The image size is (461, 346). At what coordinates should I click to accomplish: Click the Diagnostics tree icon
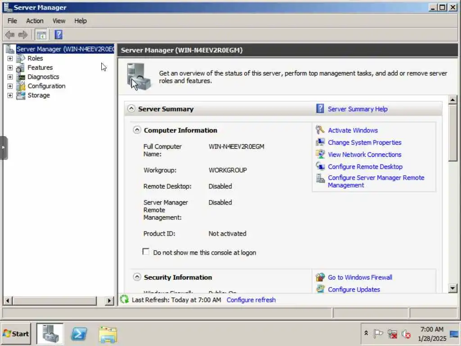(21, 77)
